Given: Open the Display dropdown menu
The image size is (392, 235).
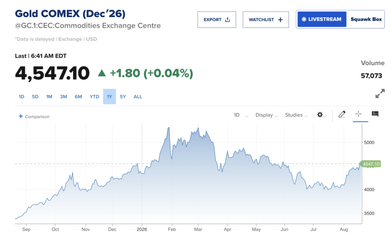Looking at the screenshot, I should (x=266, y=115).
